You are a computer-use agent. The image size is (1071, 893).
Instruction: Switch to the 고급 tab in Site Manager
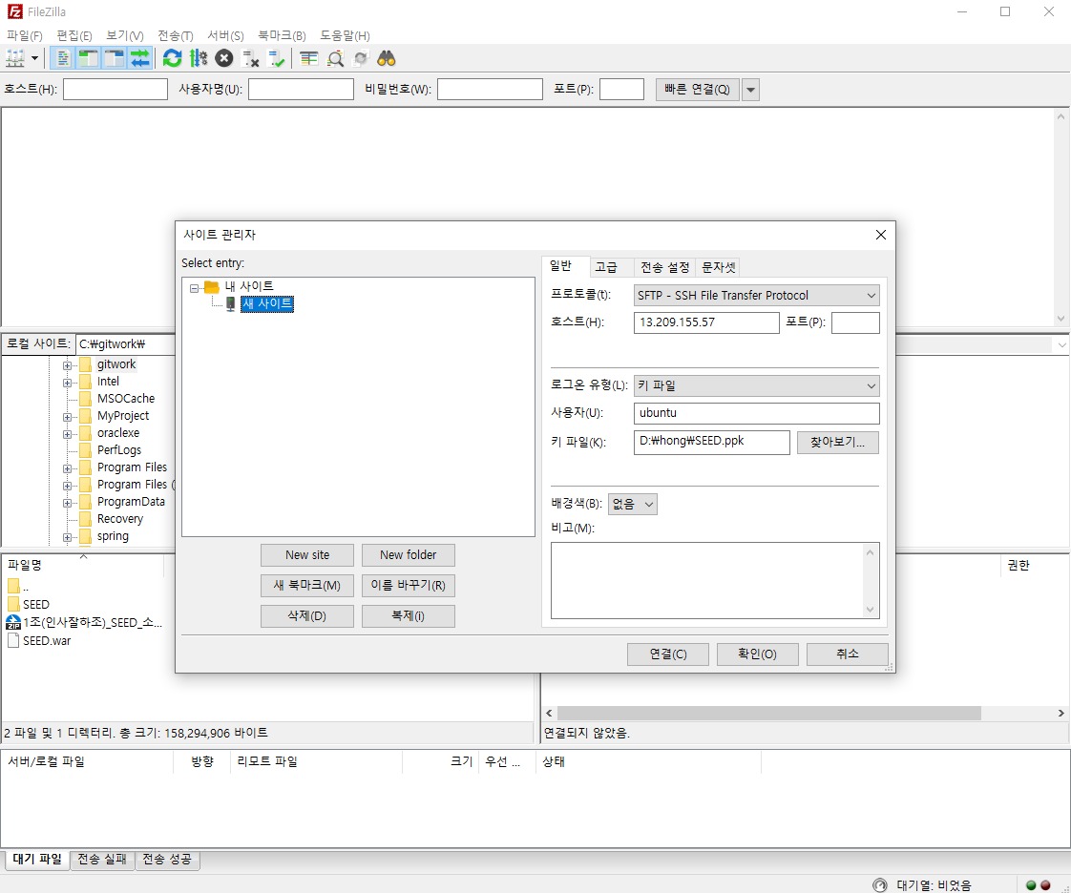606,267
